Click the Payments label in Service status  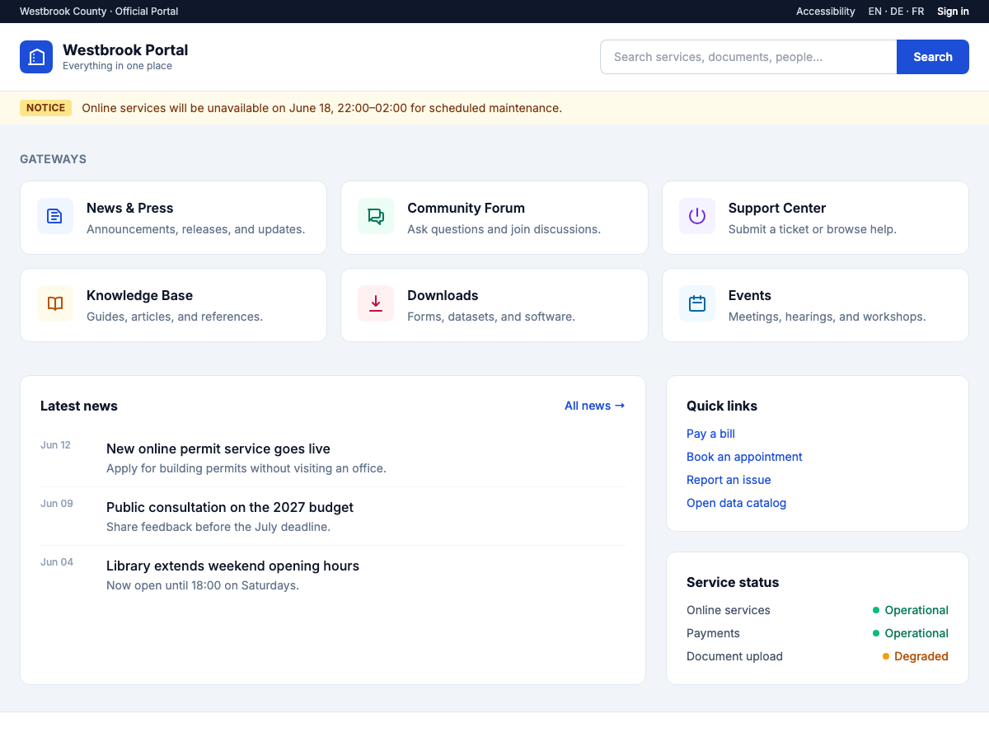pyautogui.click(x=713, y=633)
